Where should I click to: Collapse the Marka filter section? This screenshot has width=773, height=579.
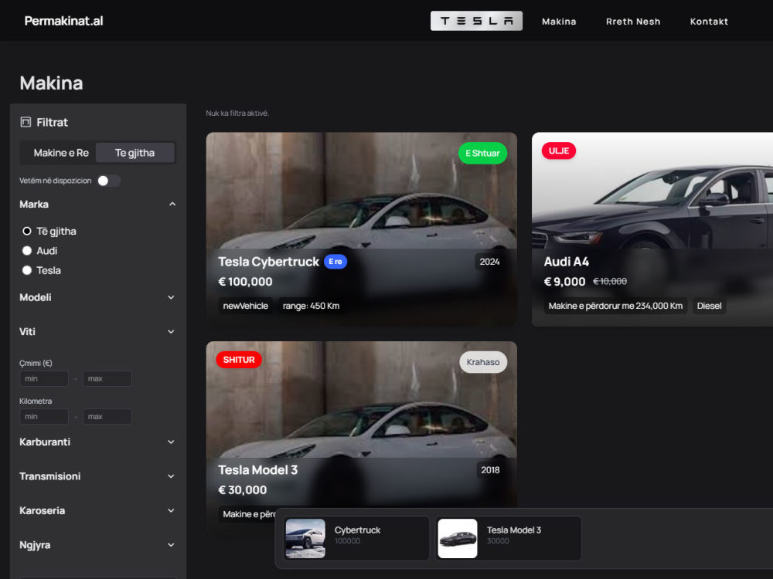point(97,205)
